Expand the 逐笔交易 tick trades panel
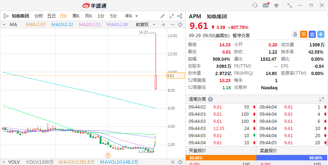The image size is (328, 165). pyautogui.click(x=322, y=99)
